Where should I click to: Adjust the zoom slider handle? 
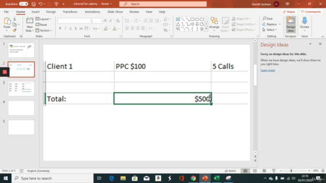coord(291,171)
